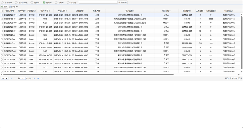The height and width of the screenshot is (128, 243).
Task: Click order number SIO250416-002
Action: point(10,55)
